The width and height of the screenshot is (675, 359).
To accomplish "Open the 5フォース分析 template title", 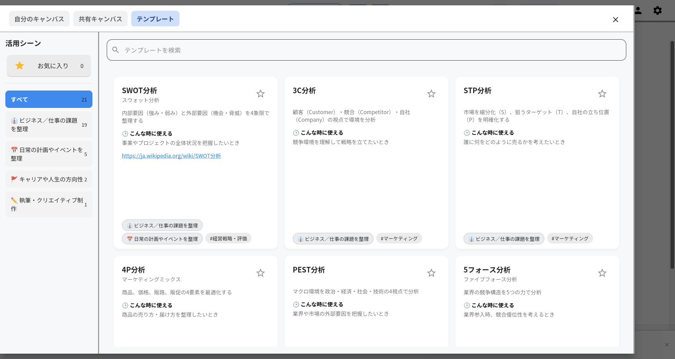I will (487, 270).
